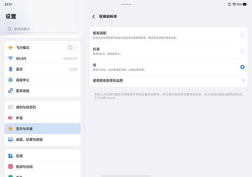Expand 使用高刷新率的应用 chevron
Viewport: 252px width, 177px height.
point(243,81)
